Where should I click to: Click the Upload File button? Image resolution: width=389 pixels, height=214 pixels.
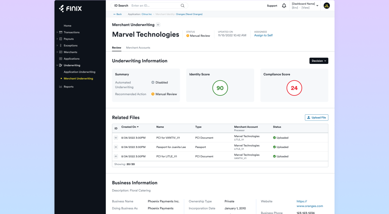point(316,117)
